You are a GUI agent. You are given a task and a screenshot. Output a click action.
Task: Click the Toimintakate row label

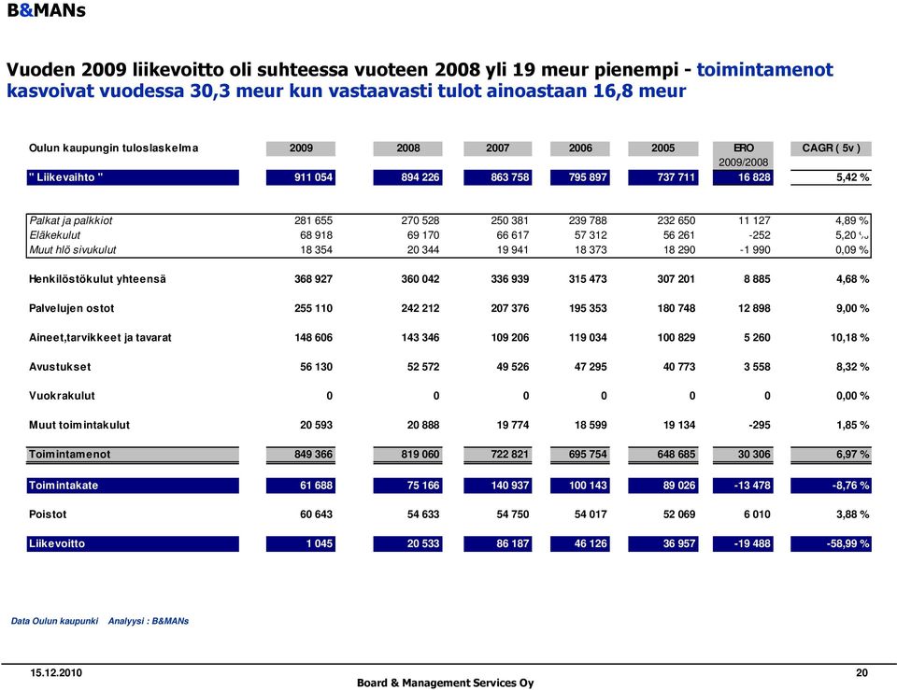click(133, 486)
